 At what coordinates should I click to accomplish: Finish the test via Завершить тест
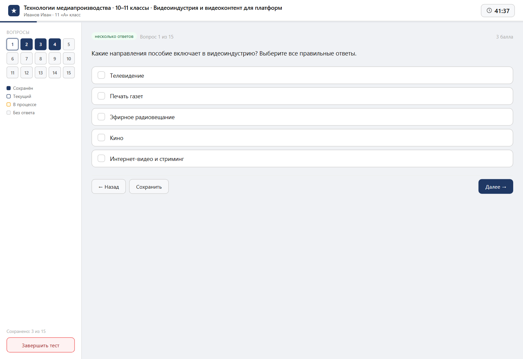(41, 345)
